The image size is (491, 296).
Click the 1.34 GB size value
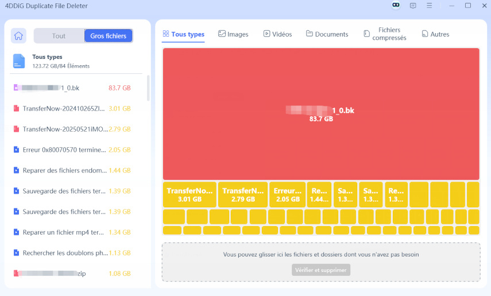point(119,232)
